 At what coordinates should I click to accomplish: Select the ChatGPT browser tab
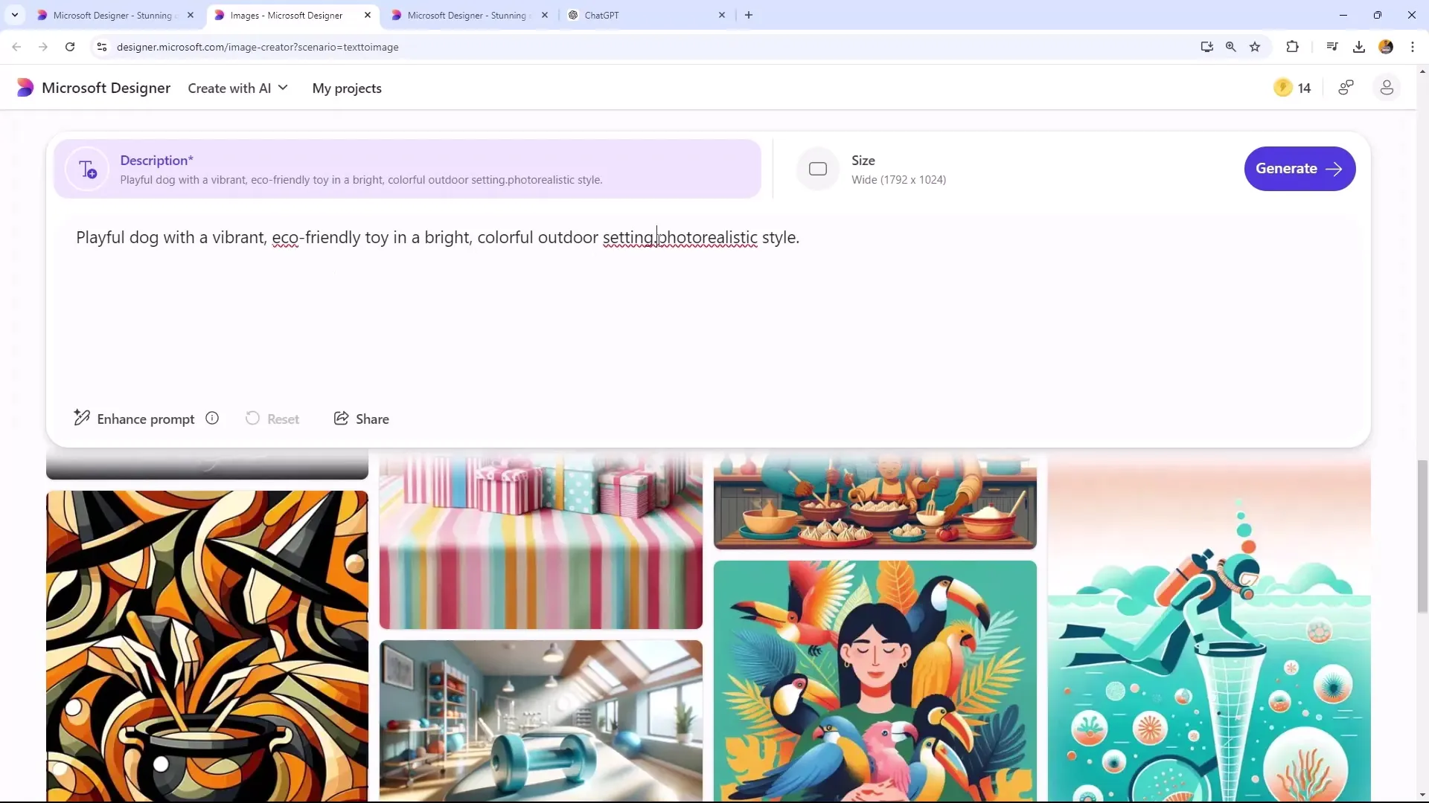(603, 15)
